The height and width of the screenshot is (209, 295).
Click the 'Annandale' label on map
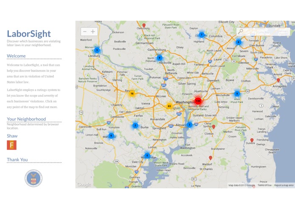pos(157,119)
